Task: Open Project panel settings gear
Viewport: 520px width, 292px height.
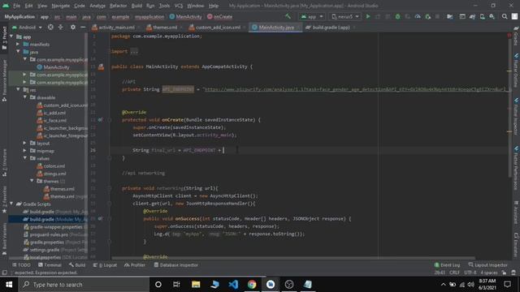Action: tap(72, 27)
